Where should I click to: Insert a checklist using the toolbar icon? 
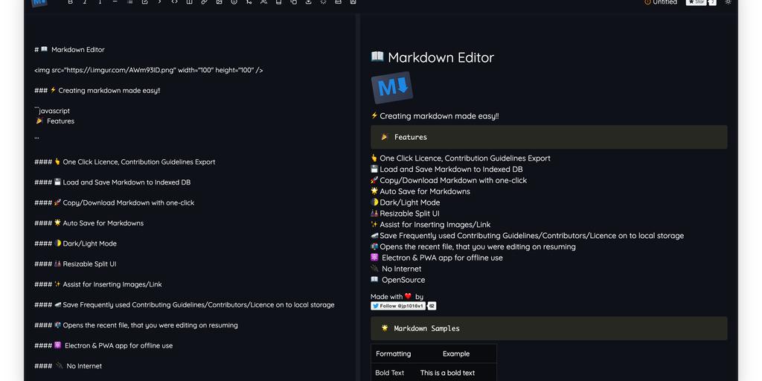pyautogui.click(x=145, y=2)
